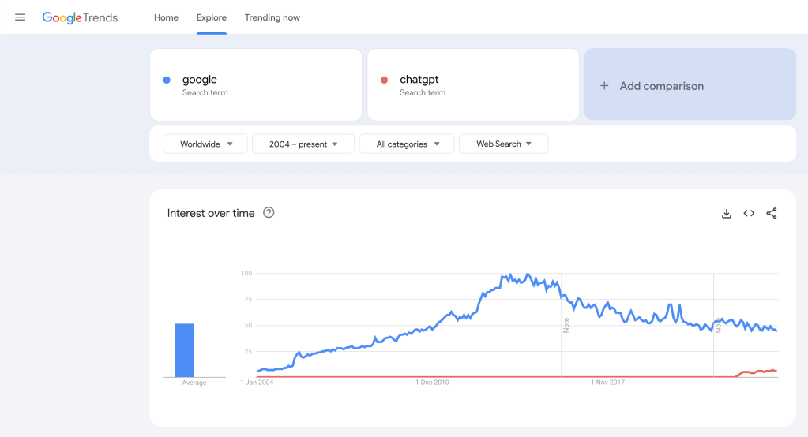Click the 25 value on the y-axis

(248, 352)
